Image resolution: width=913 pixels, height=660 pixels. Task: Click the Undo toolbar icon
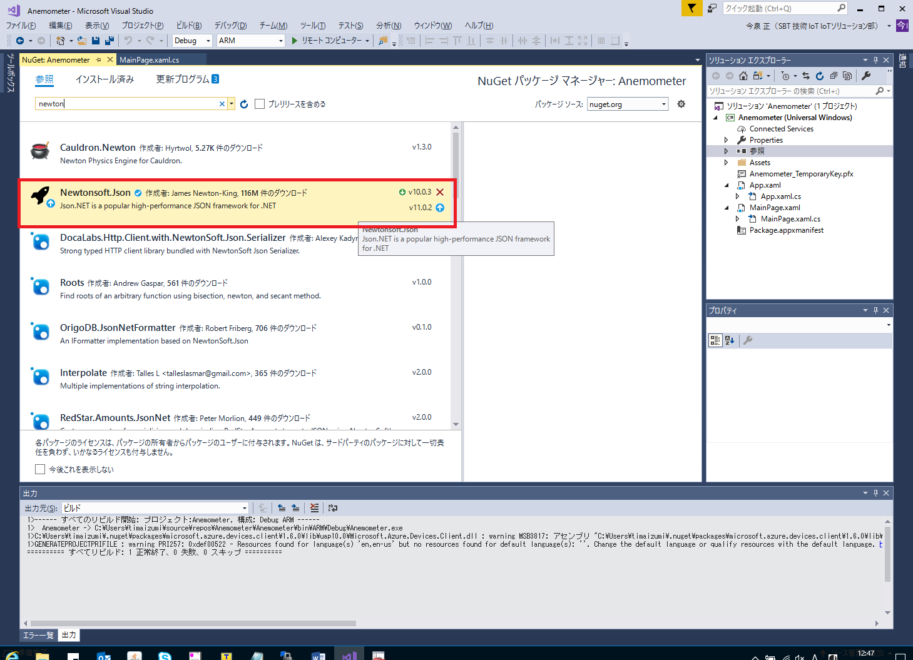coord(128,41)
